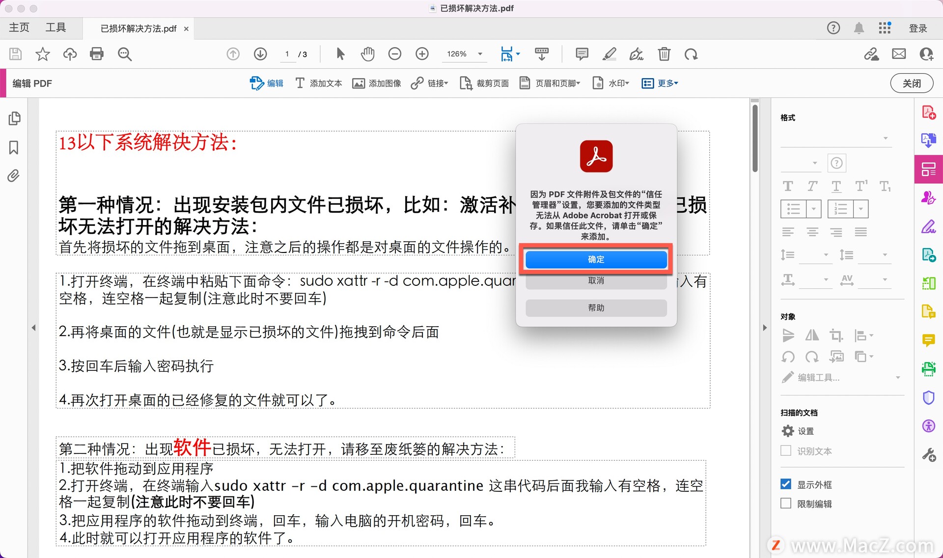The image size is (943, 558).
Task: Switch to the 主页 tab
Action: coord(19,28)
